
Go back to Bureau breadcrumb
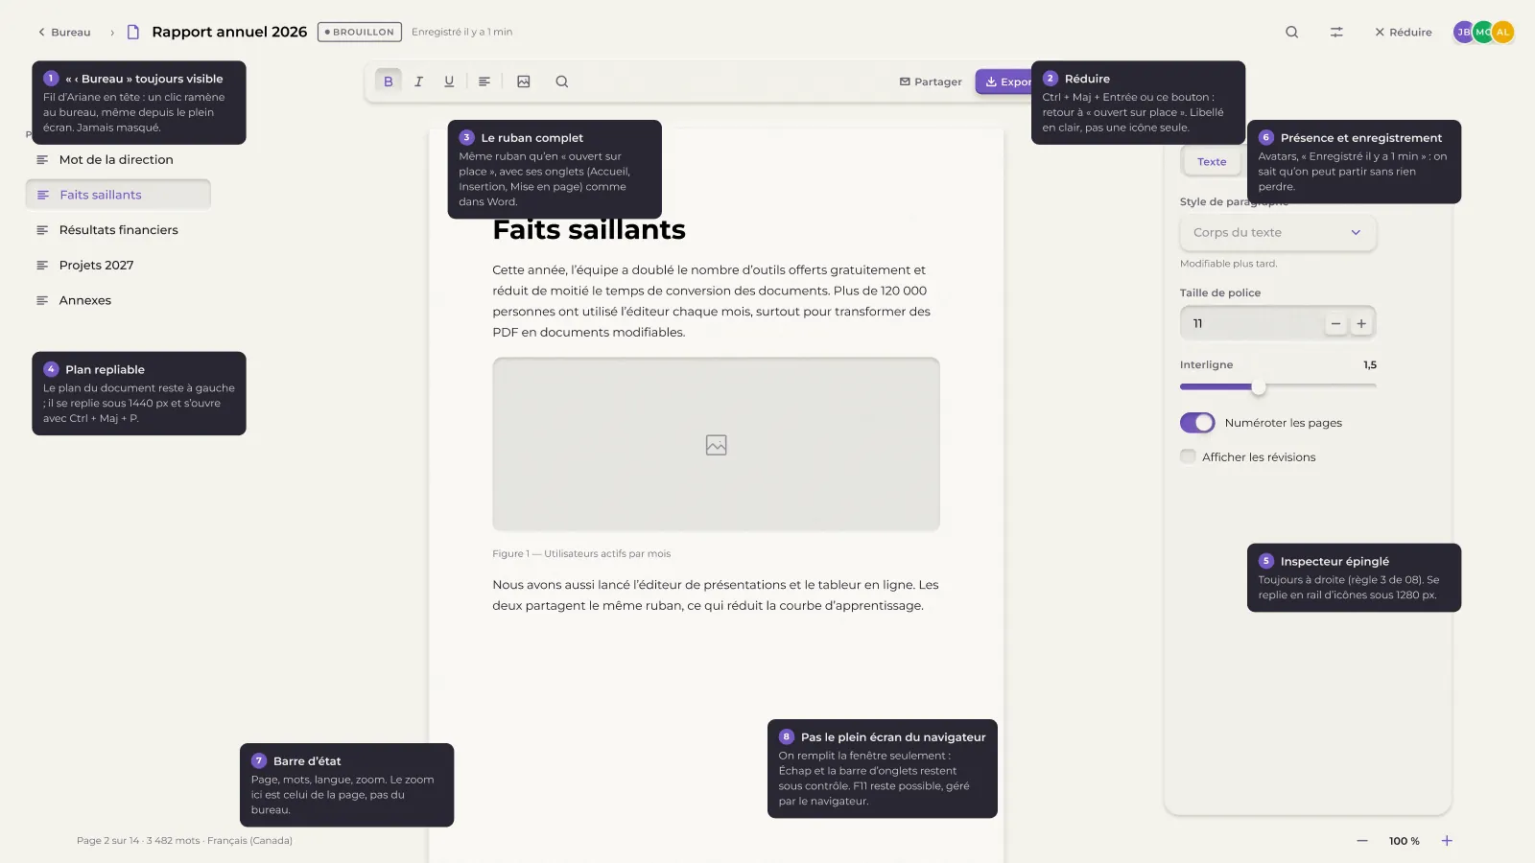[64, 32]
